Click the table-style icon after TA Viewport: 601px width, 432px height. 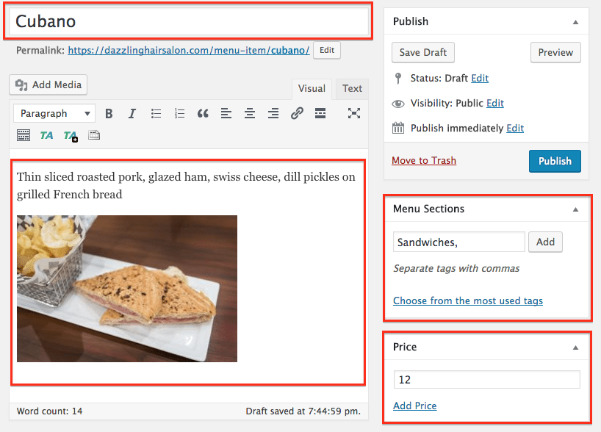pyautogui.click(x=94, y=135)
